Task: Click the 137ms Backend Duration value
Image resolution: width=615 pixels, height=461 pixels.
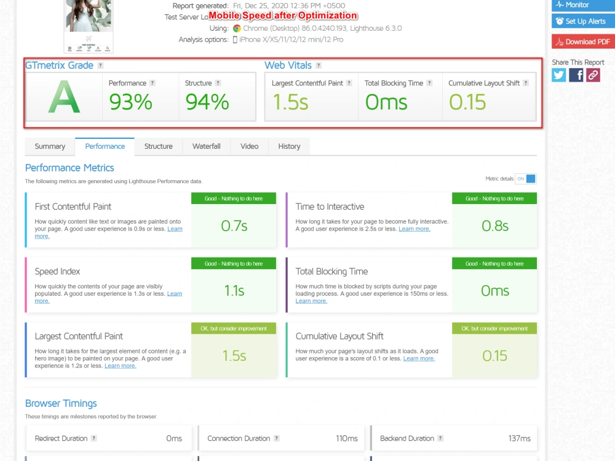Action: pos(519,438)
